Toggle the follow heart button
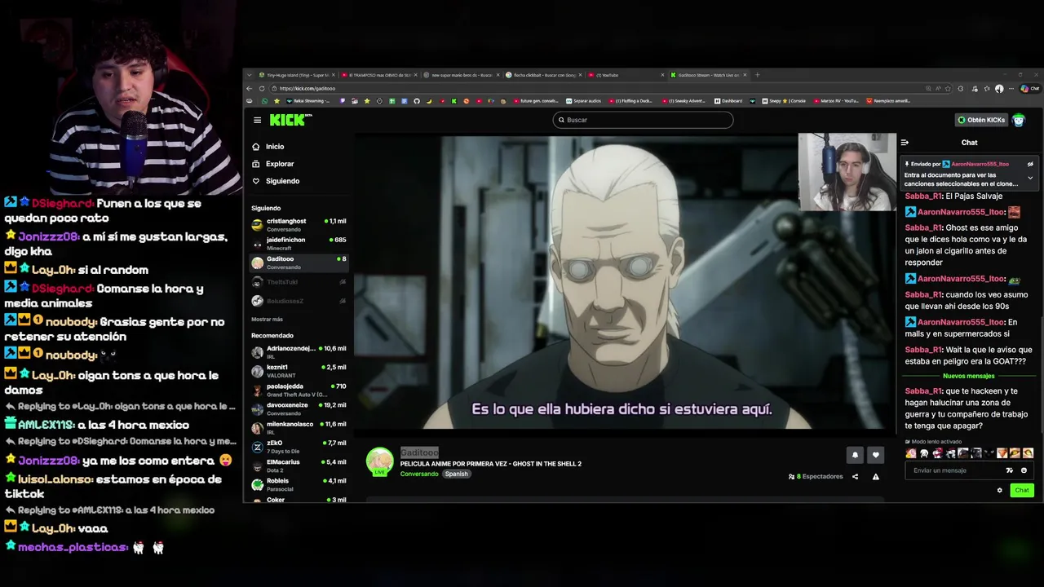Viewport: 1044px width, 587px height. (875, 455)
